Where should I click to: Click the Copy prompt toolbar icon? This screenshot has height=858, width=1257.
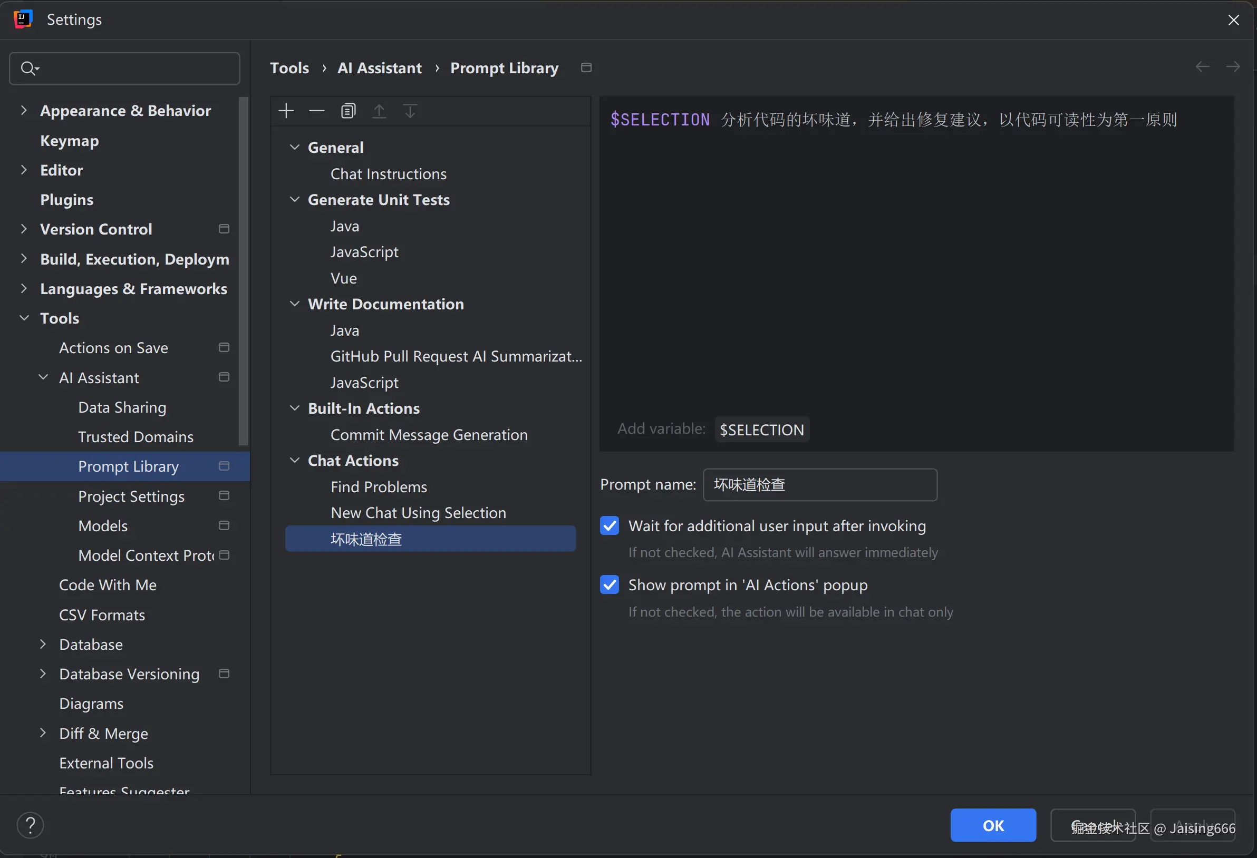tap(348, 111)
